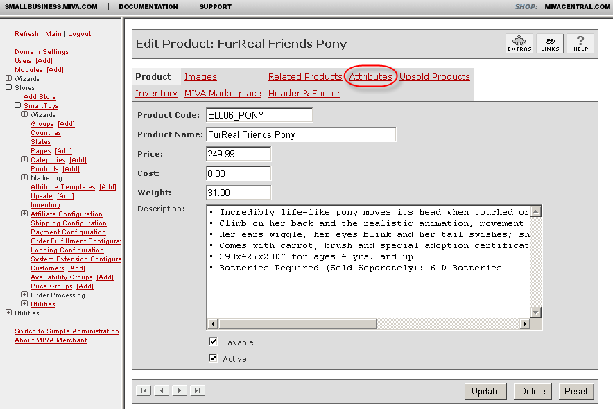Click inside the Description text area
This screenshot has height=409, width=613.
[x=368, y=262]
